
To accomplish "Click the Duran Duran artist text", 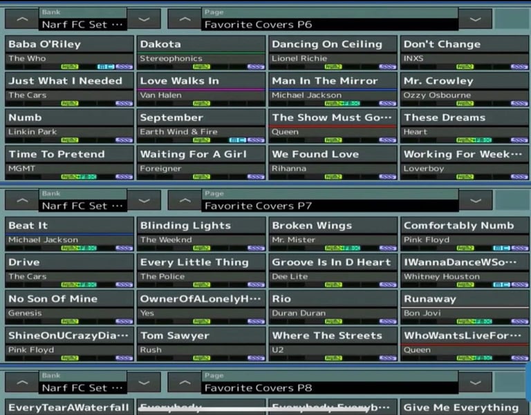I will coord(299,313).
